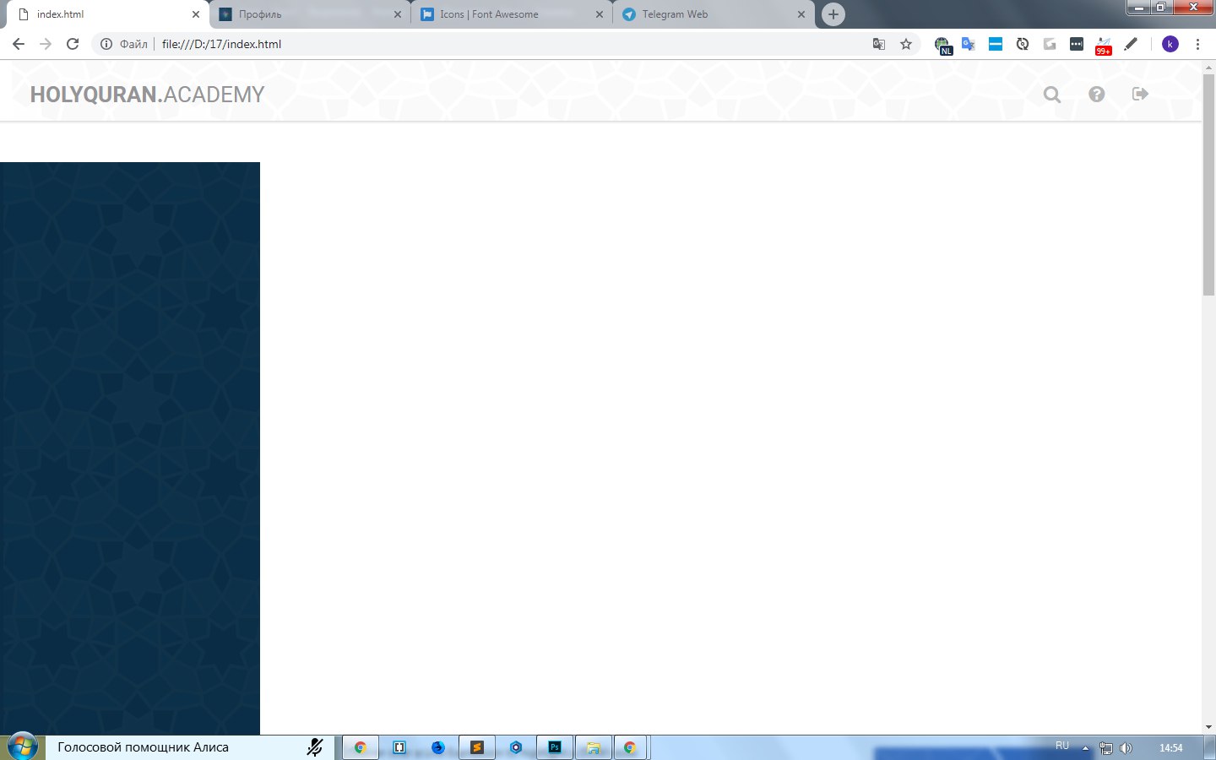Click the scrollbar up arrow
The width and height of the screenshot is (1216, 760).
point(1208,67)
